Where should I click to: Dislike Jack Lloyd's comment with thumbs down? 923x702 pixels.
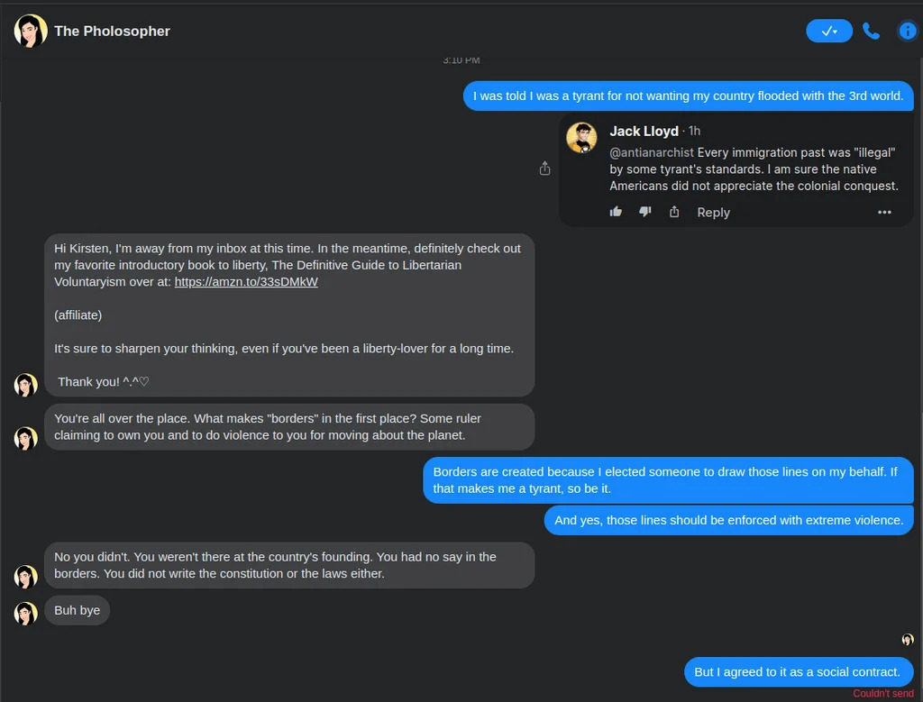point(644,212)
